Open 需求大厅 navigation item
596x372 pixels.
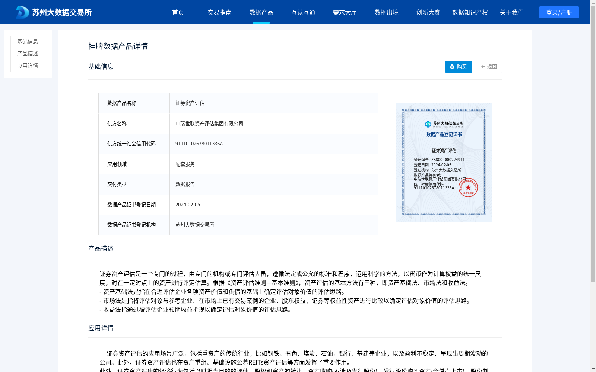click(x=345, y=12)
